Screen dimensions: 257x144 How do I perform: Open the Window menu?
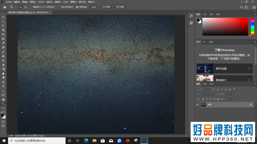pyautogui.click(x=82, y=2)
